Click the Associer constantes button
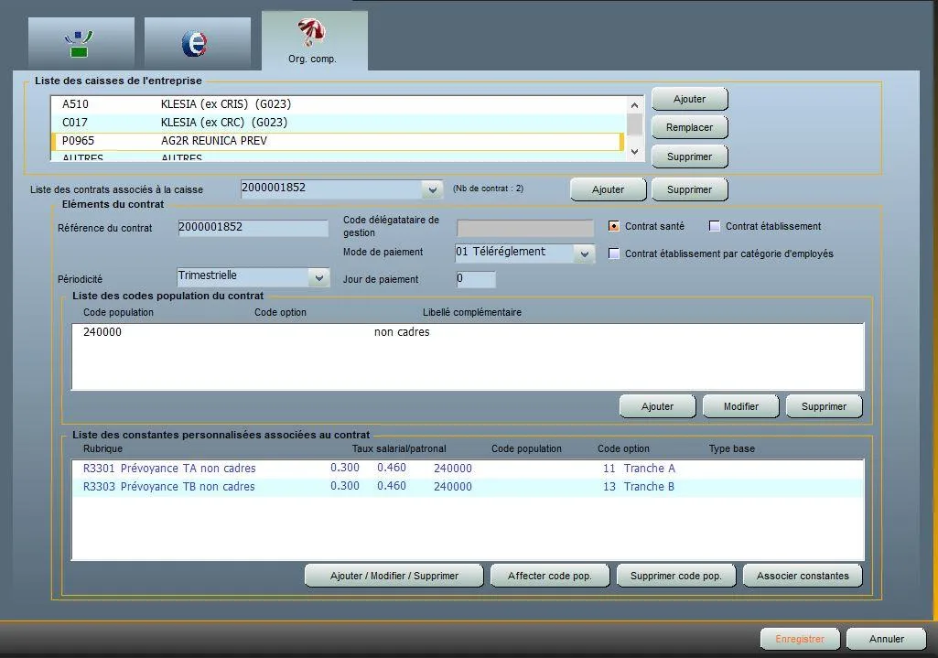The width and height of the screenshot is (938, 658). pos(803,576)
